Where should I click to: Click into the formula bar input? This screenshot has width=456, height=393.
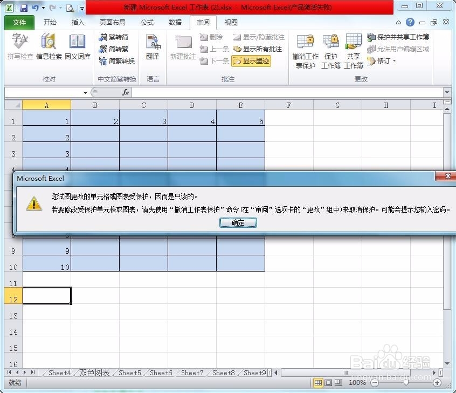[x=287, y=92]
